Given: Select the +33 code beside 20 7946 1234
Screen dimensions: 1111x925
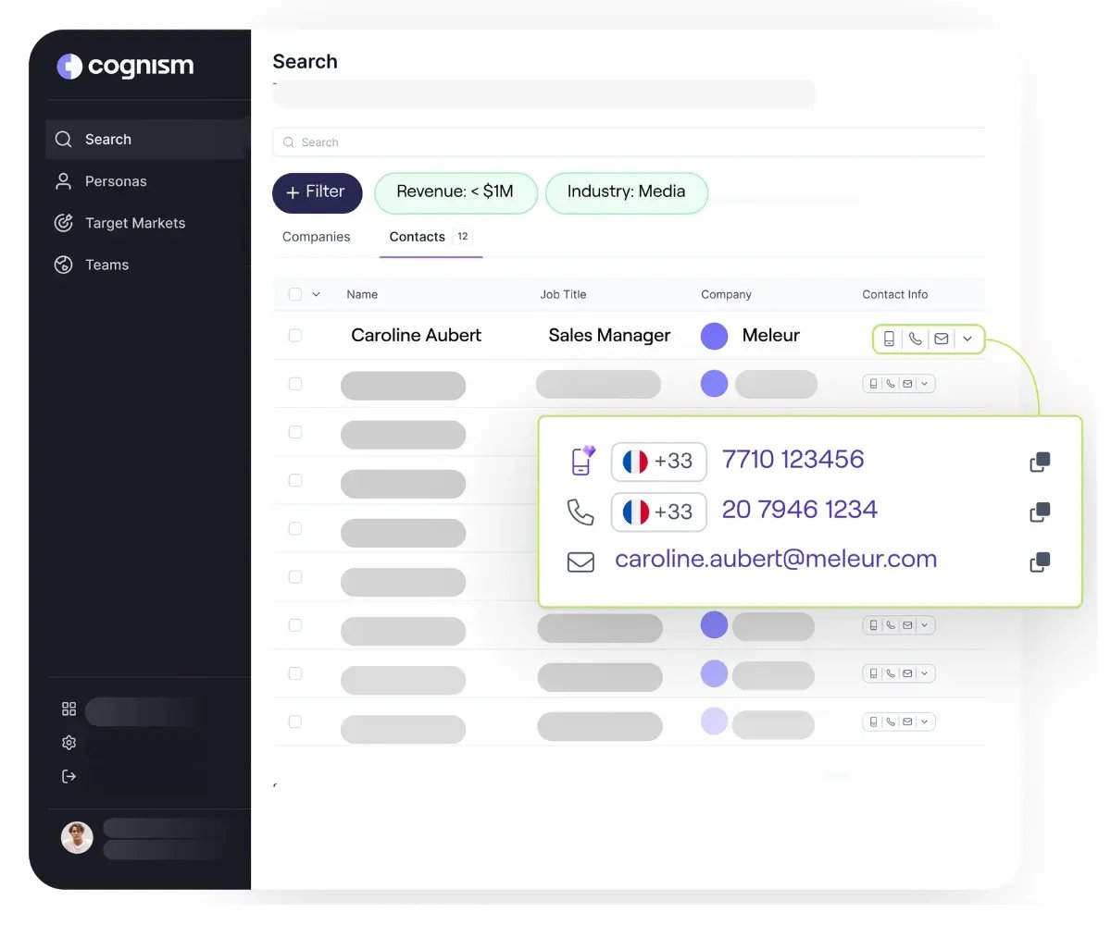Looking at the screenshot, I should click(659, 512).
